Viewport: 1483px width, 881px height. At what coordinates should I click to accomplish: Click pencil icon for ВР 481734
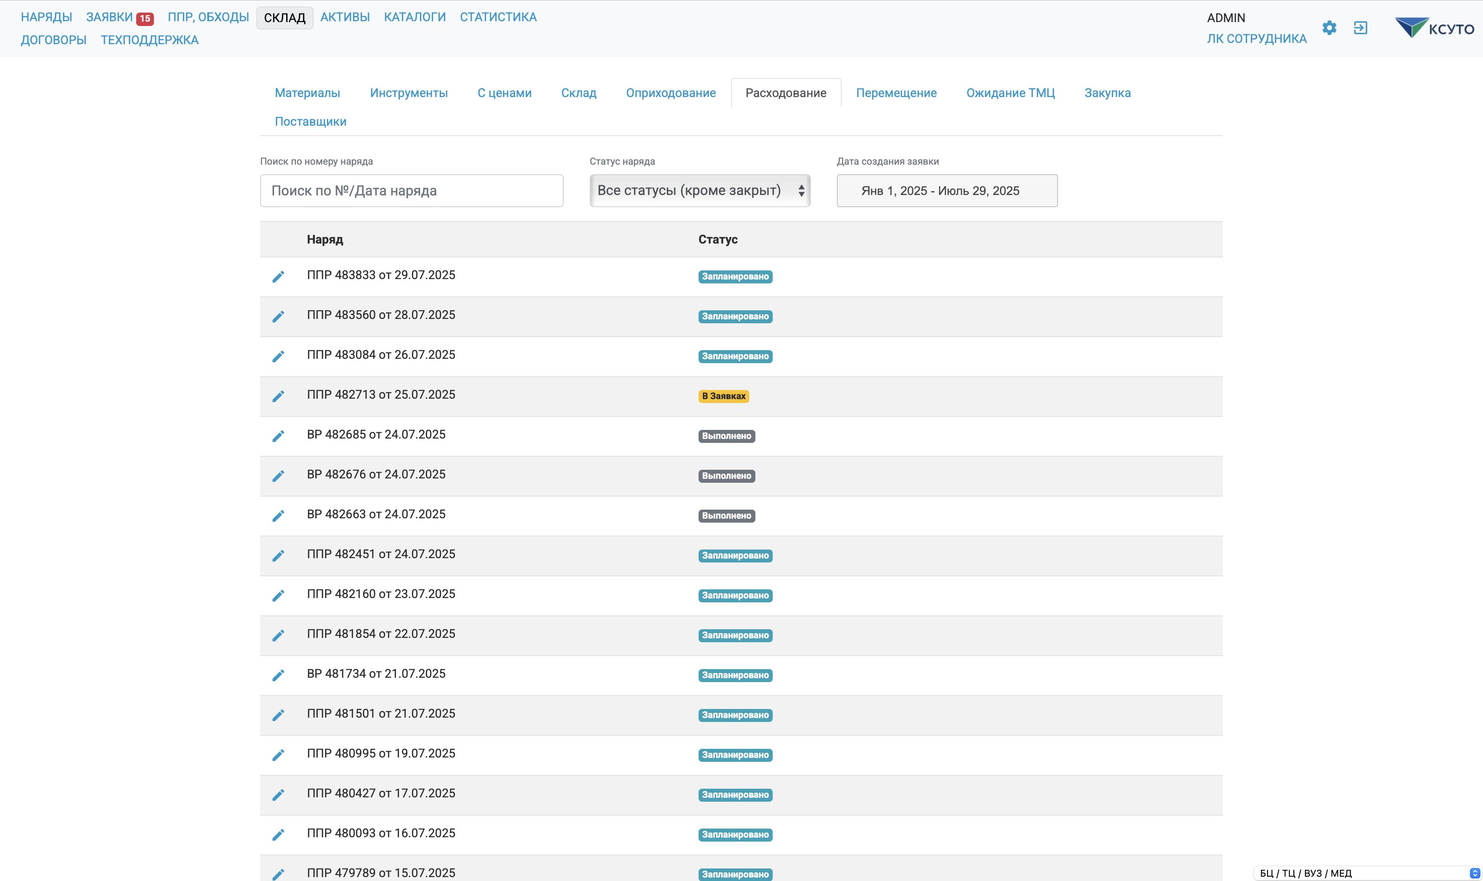(x=278, y=676)
